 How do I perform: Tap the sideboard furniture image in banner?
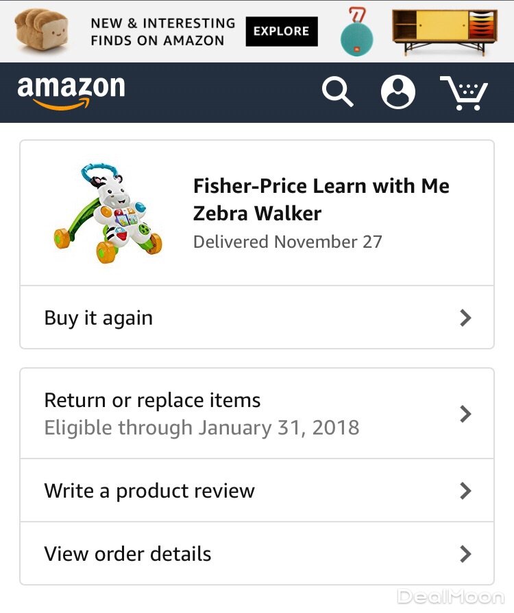pyautogui.click(x=444, y=32)
